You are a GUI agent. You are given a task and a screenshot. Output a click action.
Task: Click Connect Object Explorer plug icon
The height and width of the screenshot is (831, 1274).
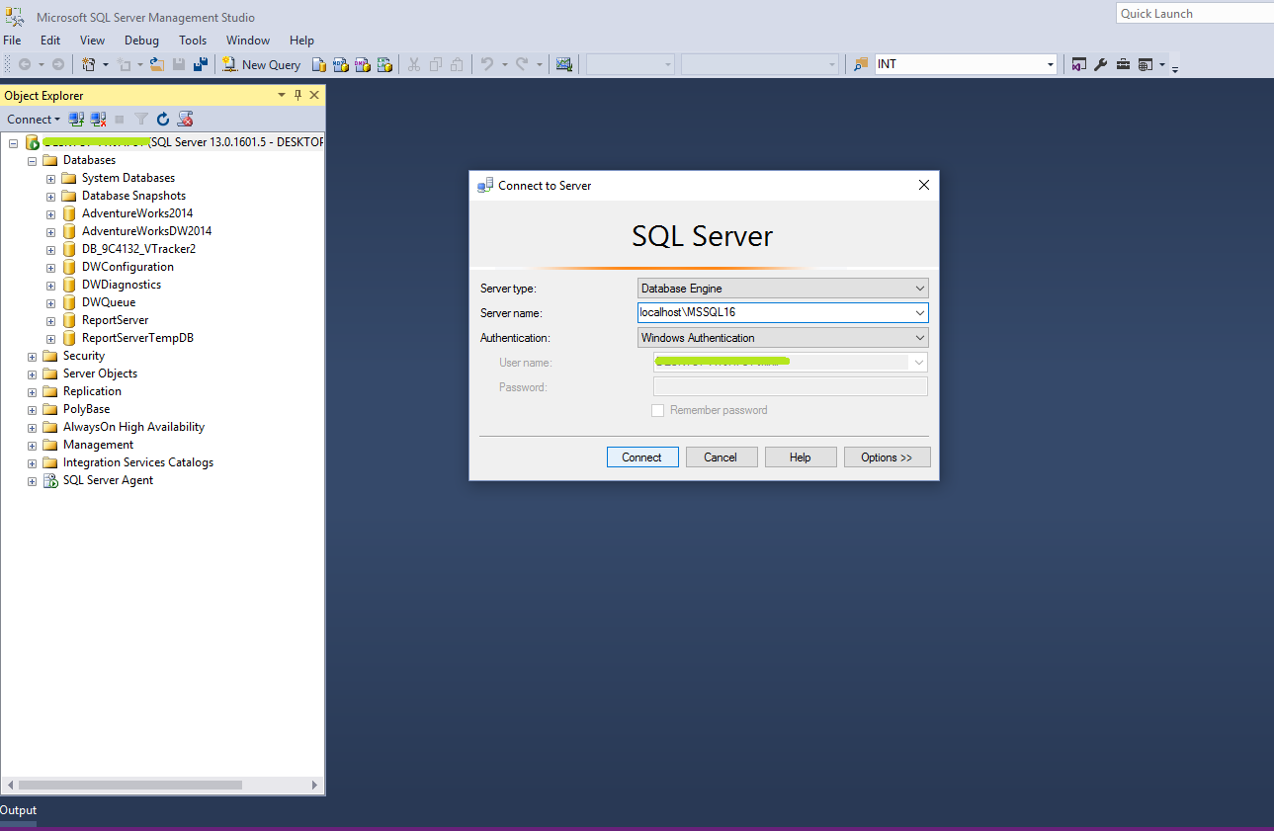click(x=76, y=120)
